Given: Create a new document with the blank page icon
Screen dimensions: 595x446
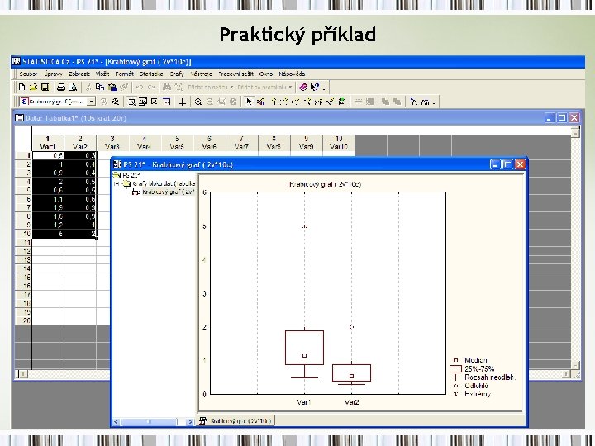Looking at the screenshot, I should click(x=22, y=88).
